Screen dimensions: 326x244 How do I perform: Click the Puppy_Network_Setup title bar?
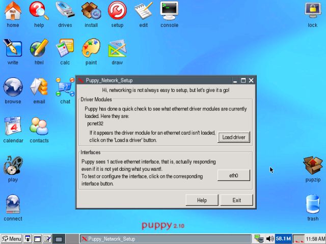pyautogui.click(x=158, y=80)
